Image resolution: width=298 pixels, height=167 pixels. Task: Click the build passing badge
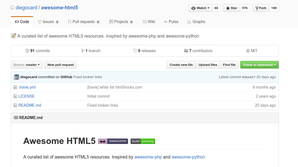(143, 141)
